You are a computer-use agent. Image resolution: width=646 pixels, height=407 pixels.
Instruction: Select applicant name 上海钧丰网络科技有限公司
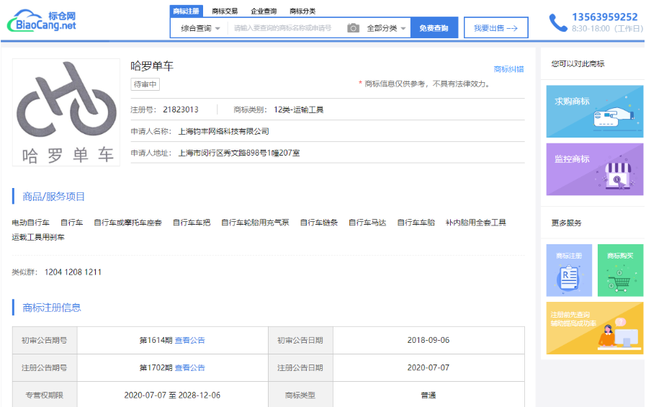point(223,131)
